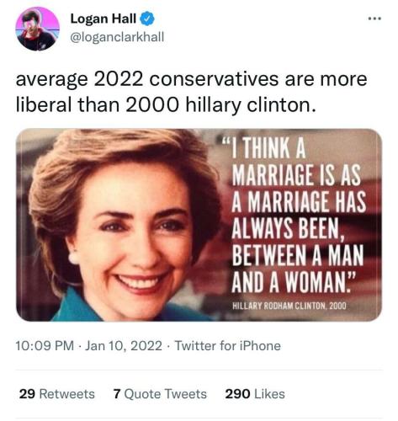Open the 10:09 PM timestamp link
The width and height of the screenshot is (398, 421).
click(x=45, y=346)
